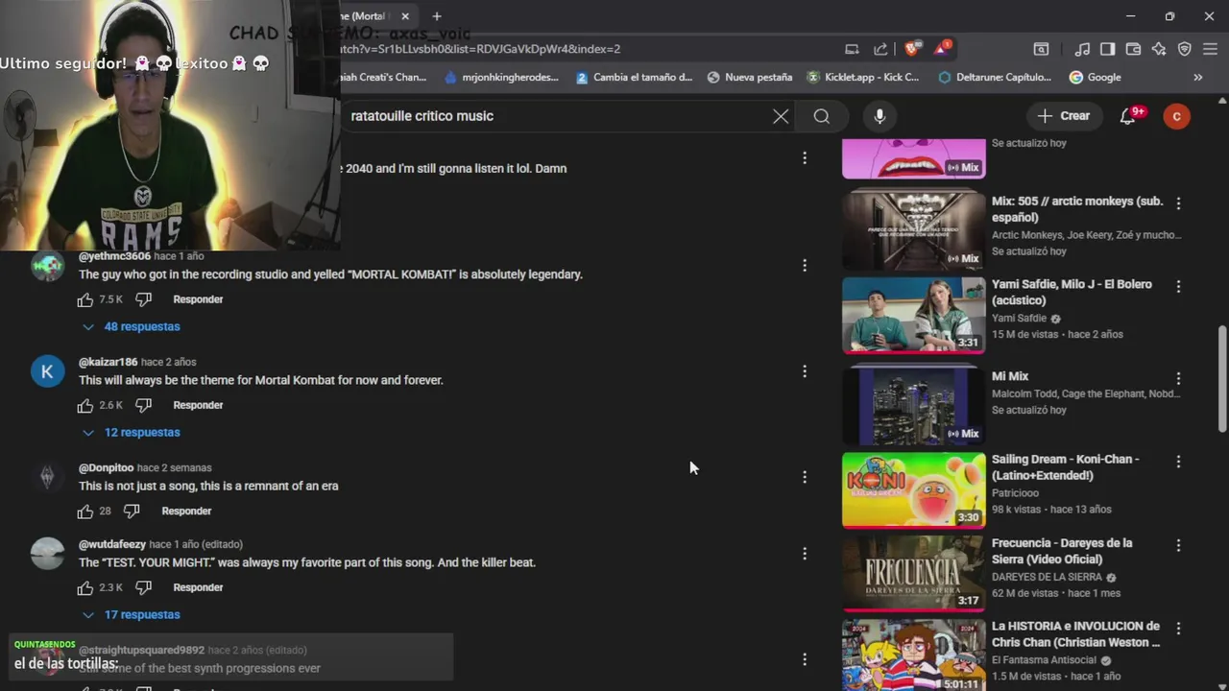Click the Brave Shields lion icon
This screenshot has height=691, width=1229.
pyautogui.click(x=911, y=49)
